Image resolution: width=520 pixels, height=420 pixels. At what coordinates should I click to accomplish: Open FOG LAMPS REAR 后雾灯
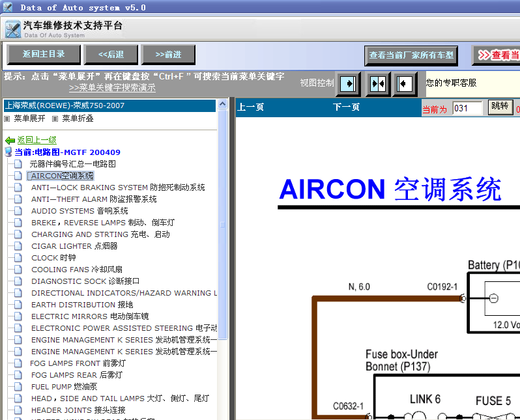77,375
